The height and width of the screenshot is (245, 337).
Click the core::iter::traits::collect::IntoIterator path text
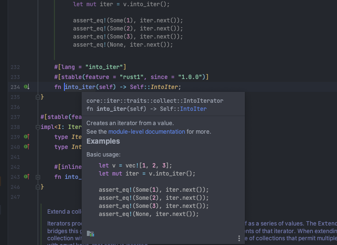pyautogui.click(x=155, y=101)
